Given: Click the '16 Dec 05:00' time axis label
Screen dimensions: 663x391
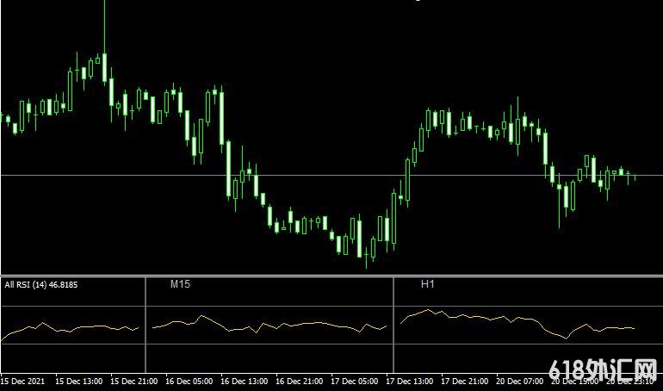Looking at the screenshot, I should coord(189,382).
